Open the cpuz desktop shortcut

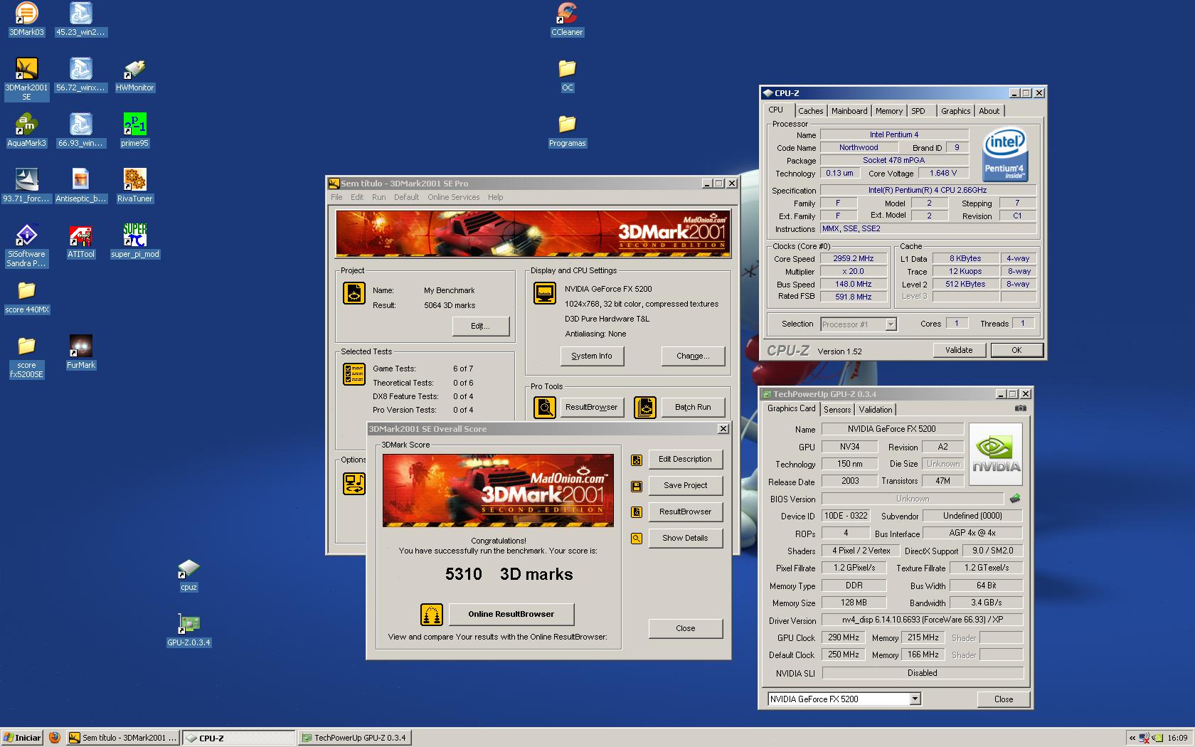[188, 575]
